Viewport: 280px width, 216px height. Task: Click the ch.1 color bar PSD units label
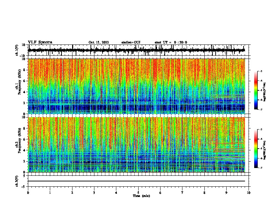pos(265,92)
